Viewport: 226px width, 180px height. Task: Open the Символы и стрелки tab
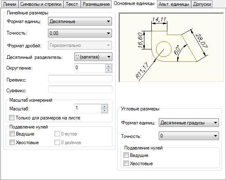tap(41, 4)
